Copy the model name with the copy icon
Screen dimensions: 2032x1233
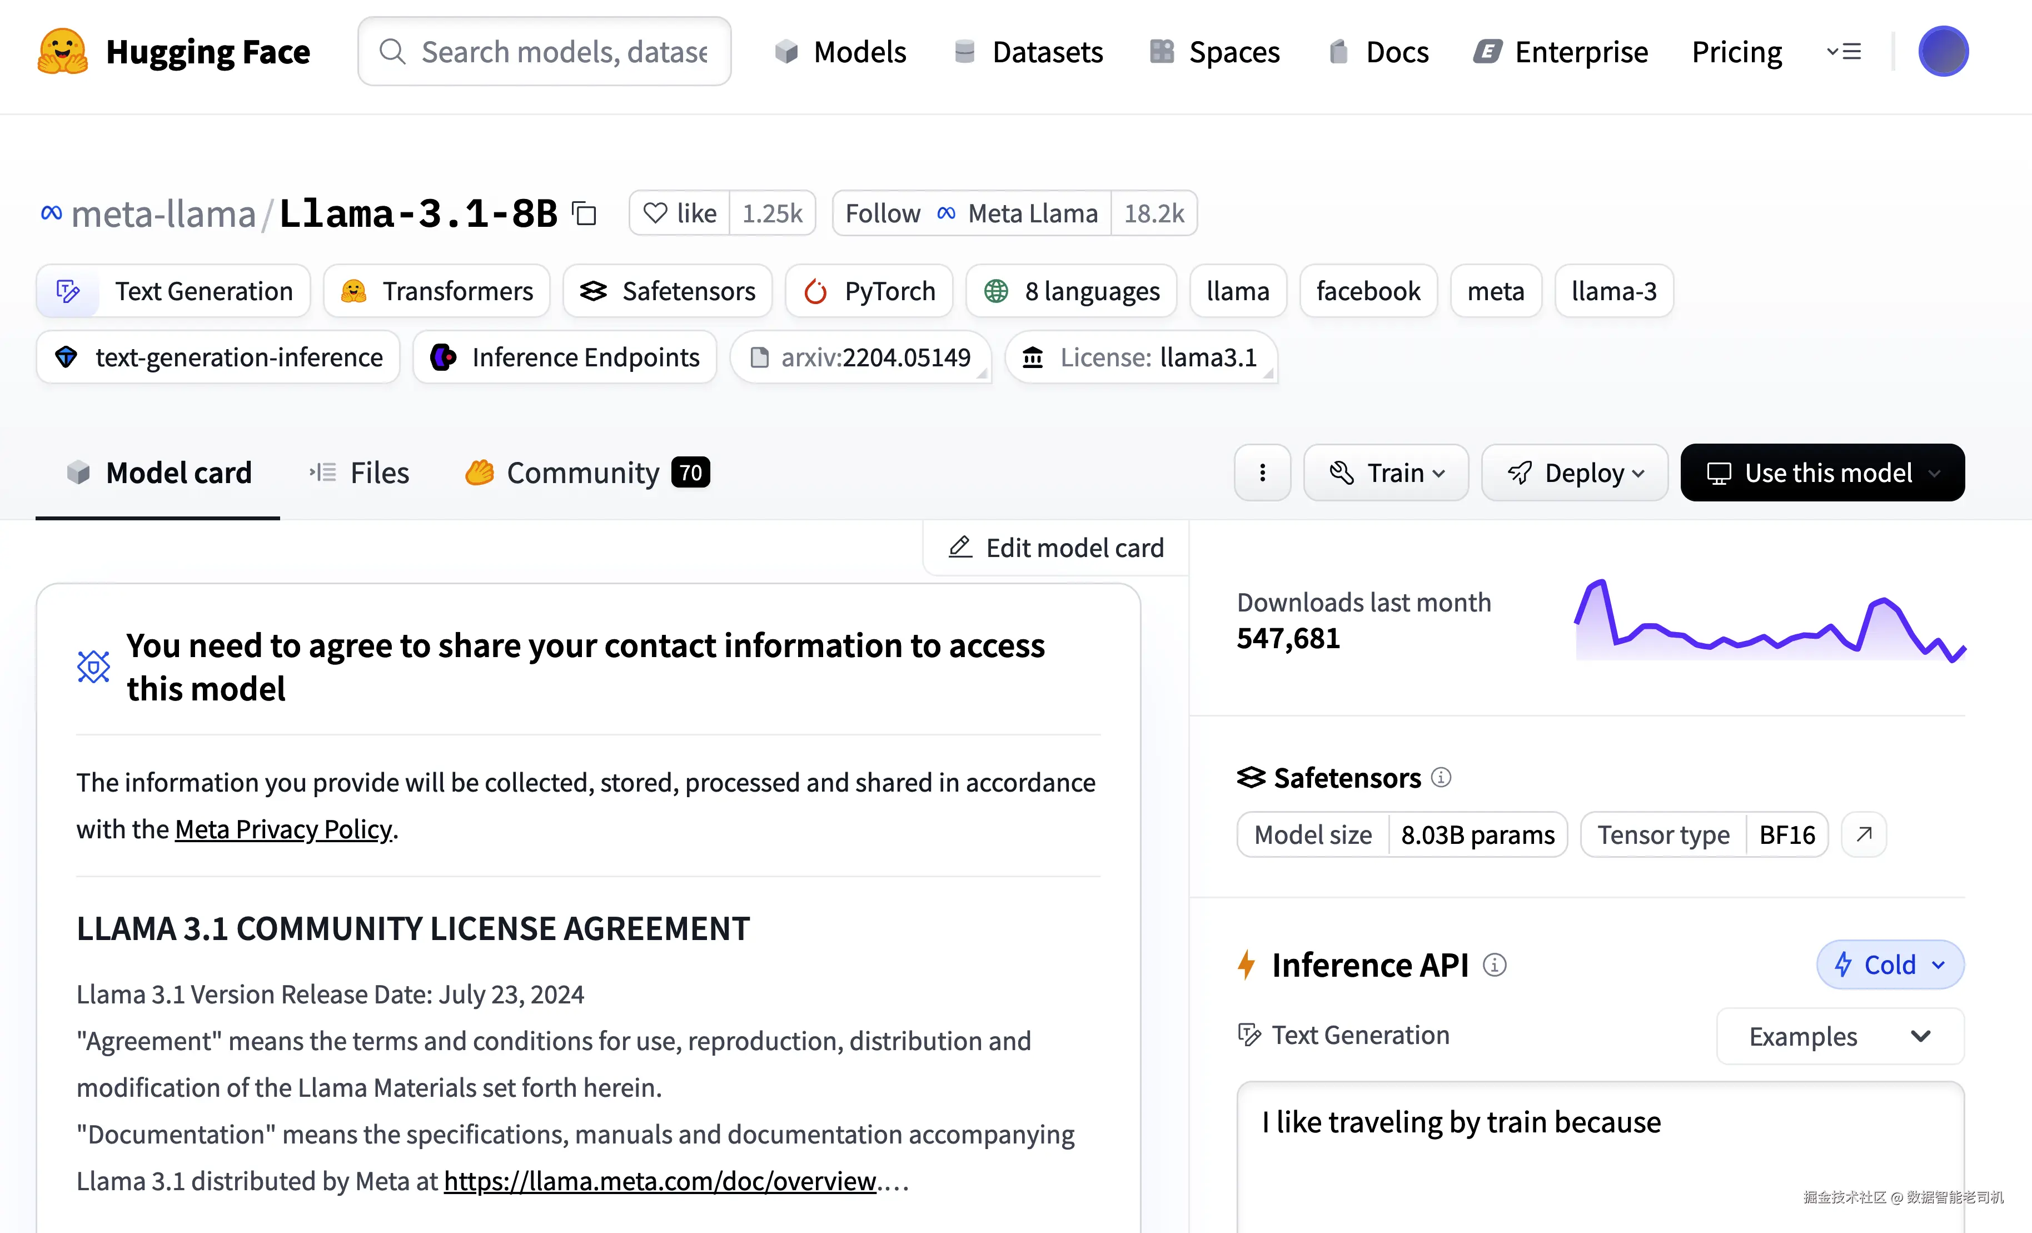[585, 213]
